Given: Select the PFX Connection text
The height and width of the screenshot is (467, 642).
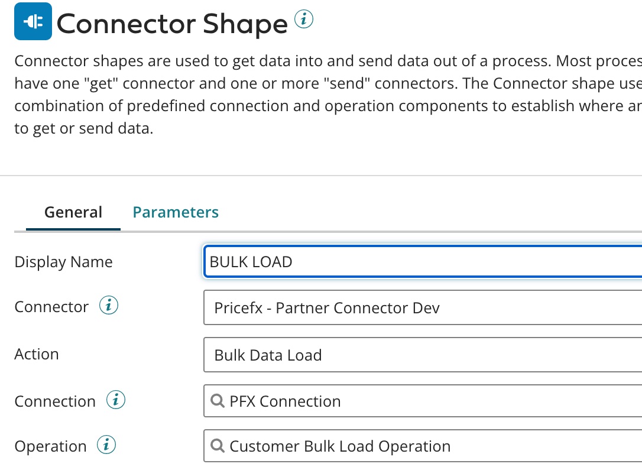Looking at the screenshot, I should click(x=284, y=401).
